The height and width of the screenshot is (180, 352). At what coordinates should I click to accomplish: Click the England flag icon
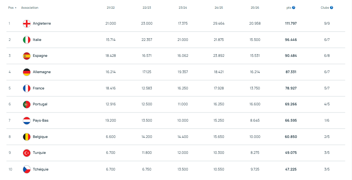27,23
